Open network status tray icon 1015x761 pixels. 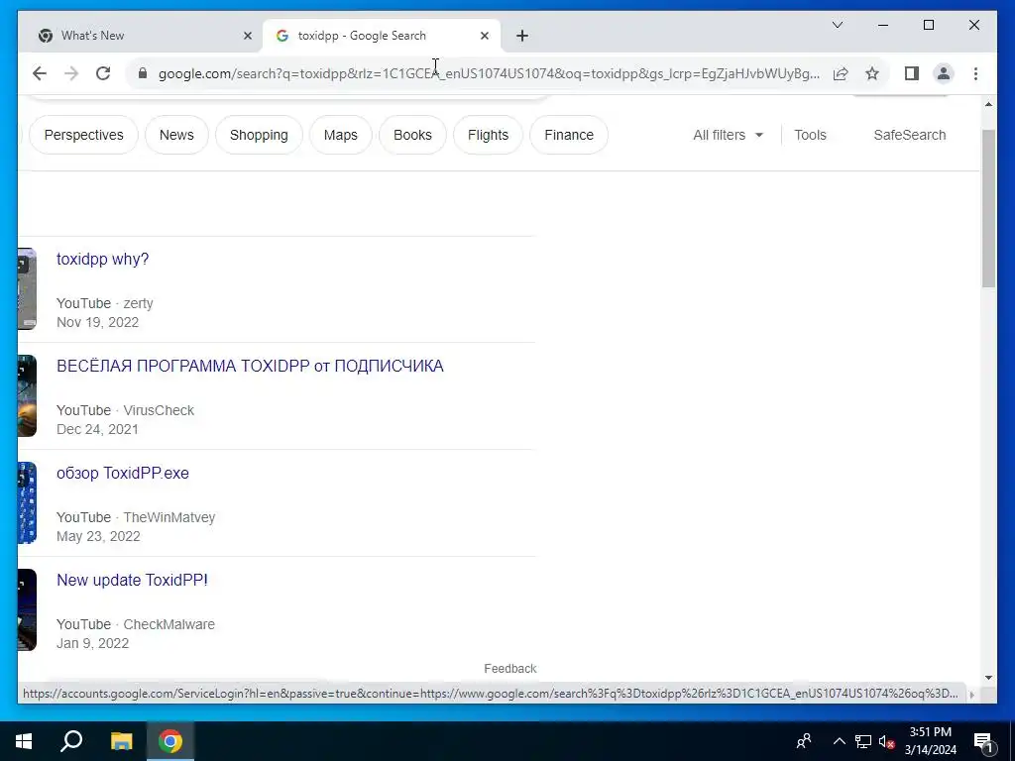coord(863,741)
